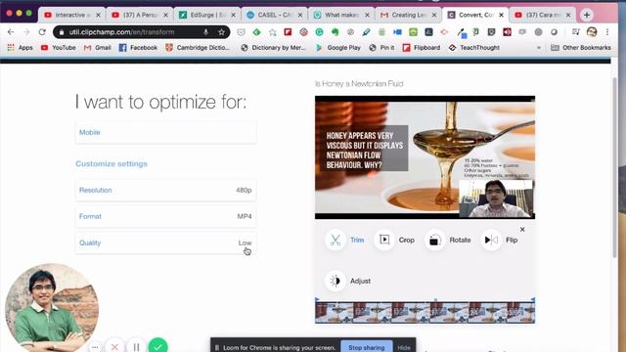Open the Apps bookmark shortcut
Viewport: 626px width, 352px height.
click(20, 48)
